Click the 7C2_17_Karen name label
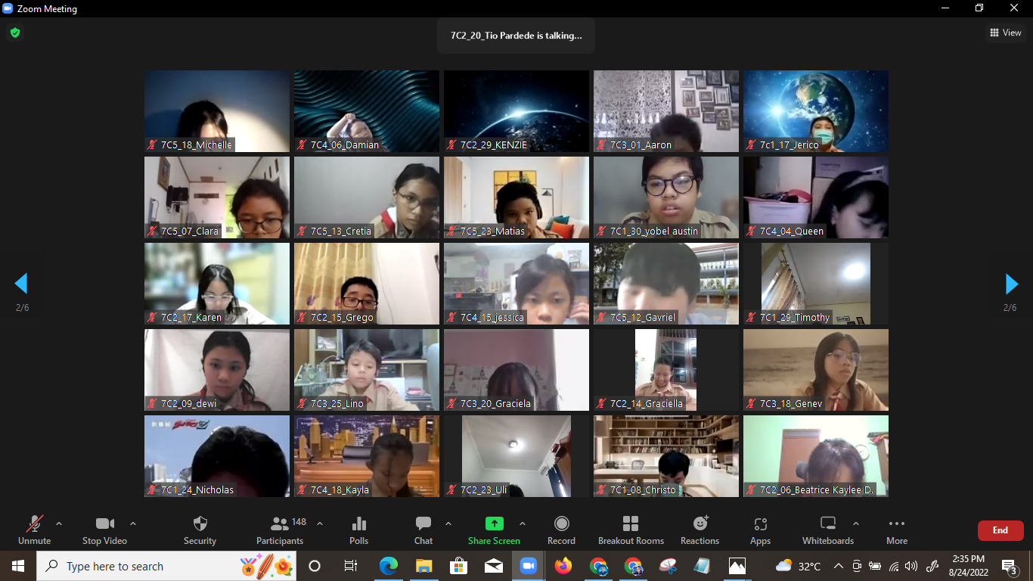 (x=191, y=317)
